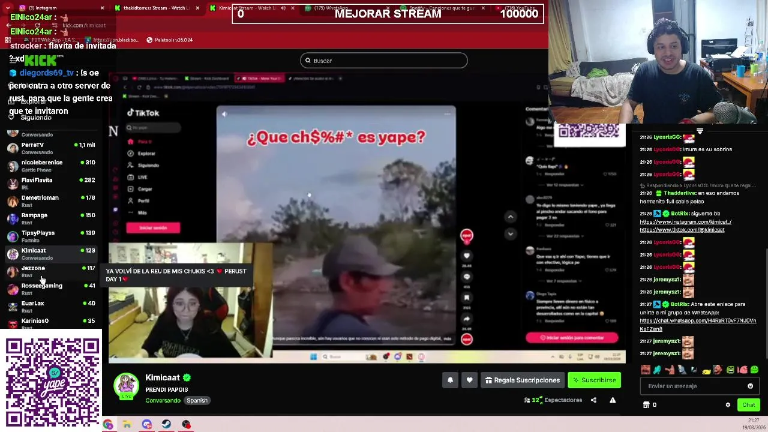Open Discord from the Windows taskbar
Image resolution: width=768 pixels, height=432 pixels.
tap(147, 424)
